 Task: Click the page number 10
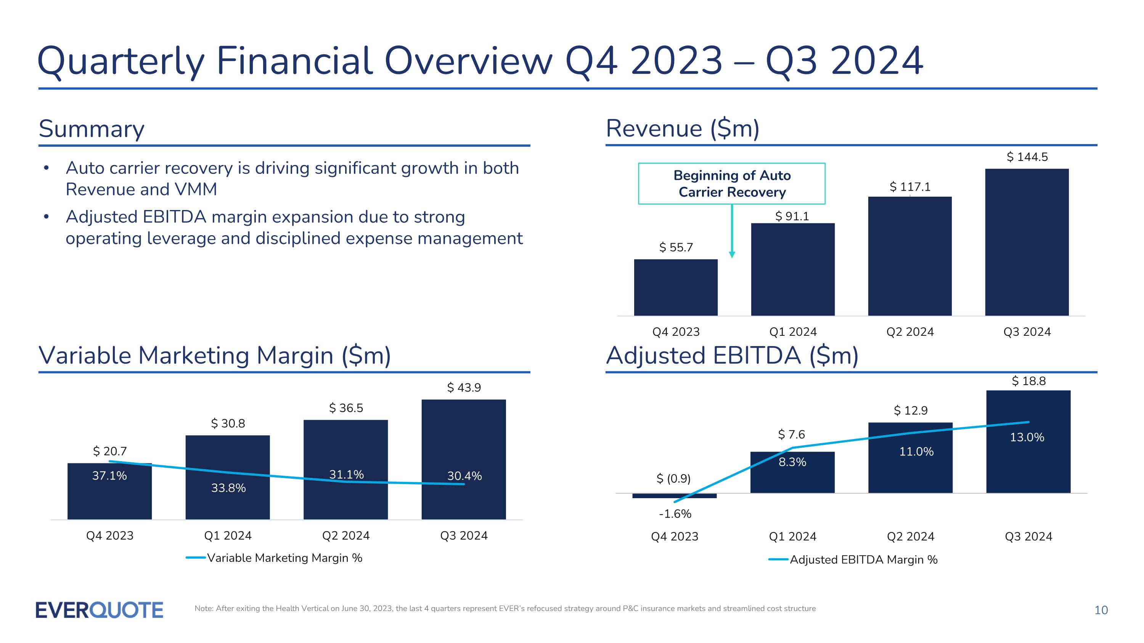tap(1101, 610)
